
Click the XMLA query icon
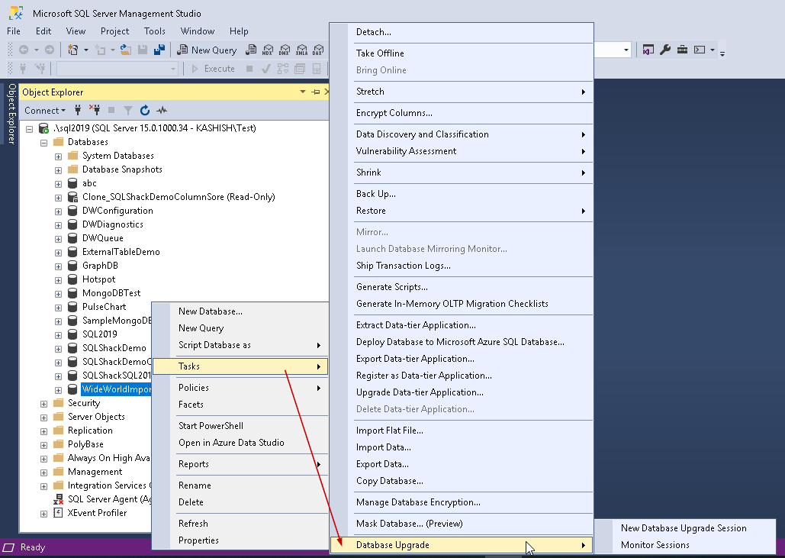click(301, 50)
